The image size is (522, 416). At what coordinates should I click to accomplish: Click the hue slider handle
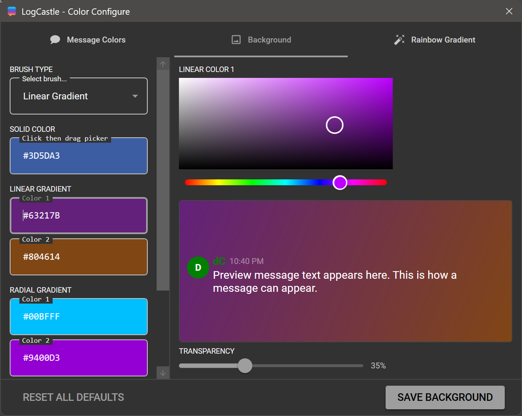coord(340,182)
